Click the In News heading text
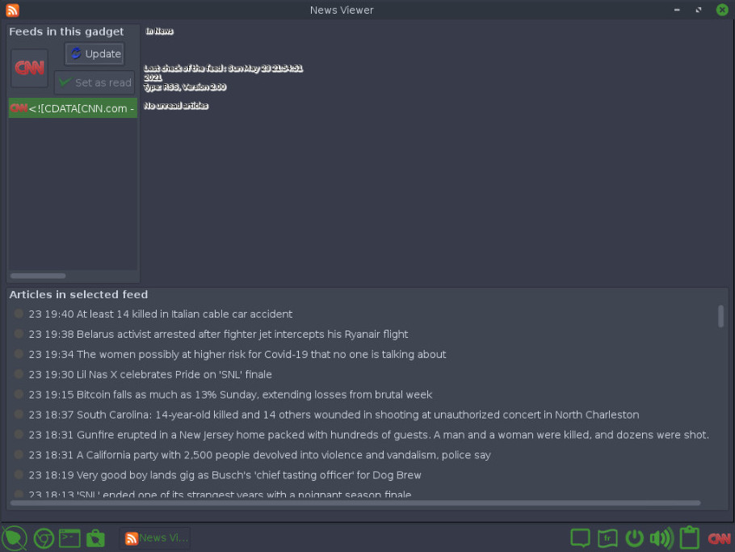The image size is (735, 552). pos(159,31)
